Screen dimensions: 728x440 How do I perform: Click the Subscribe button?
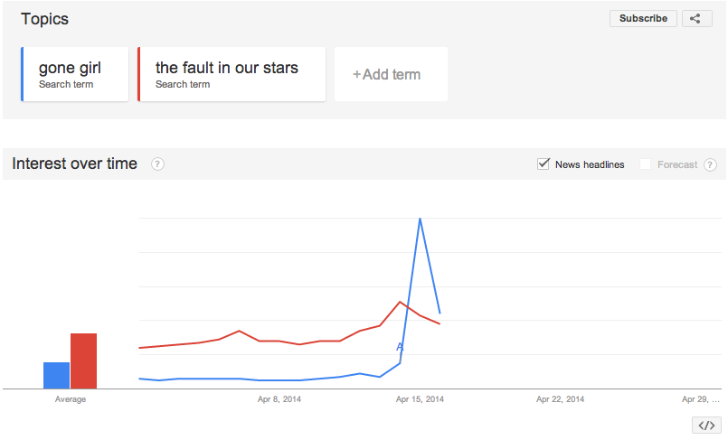pyautogui.click(x=643, y=19)
